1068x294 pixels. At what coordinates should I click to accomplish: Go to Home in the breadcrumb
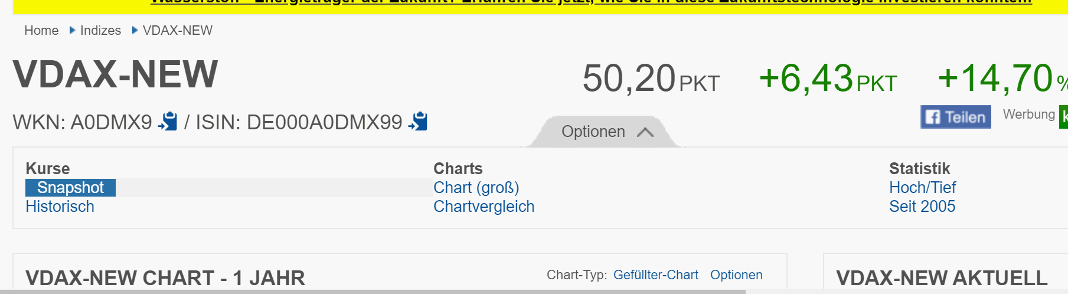(x=41, y=31)
